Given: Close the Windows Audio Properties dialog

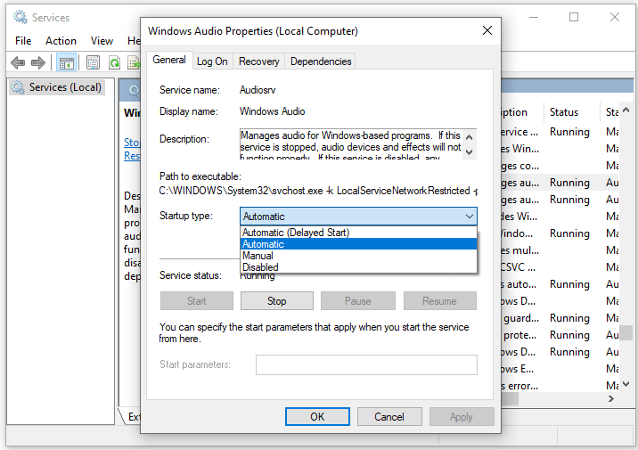Looking at the screenshot, I should (487, 30).
